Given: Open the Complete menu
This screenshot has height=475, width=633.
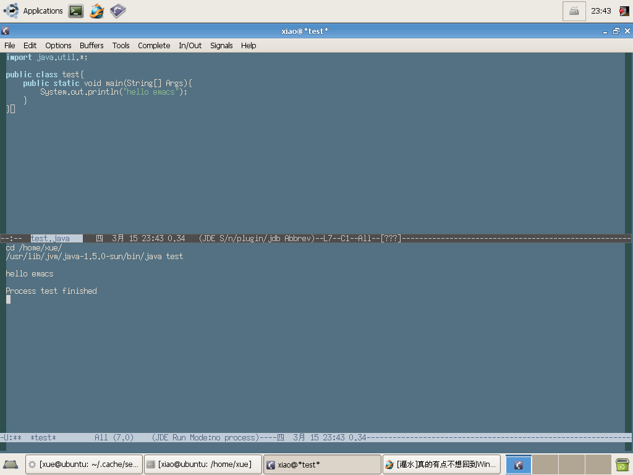Looking at the screenshot, I should coord(154,45).
